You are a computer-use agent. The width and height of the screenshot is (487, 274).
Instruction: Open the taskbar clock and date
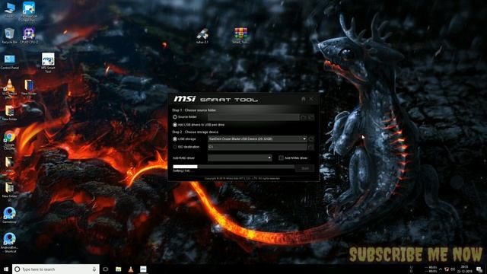(465, 269)
